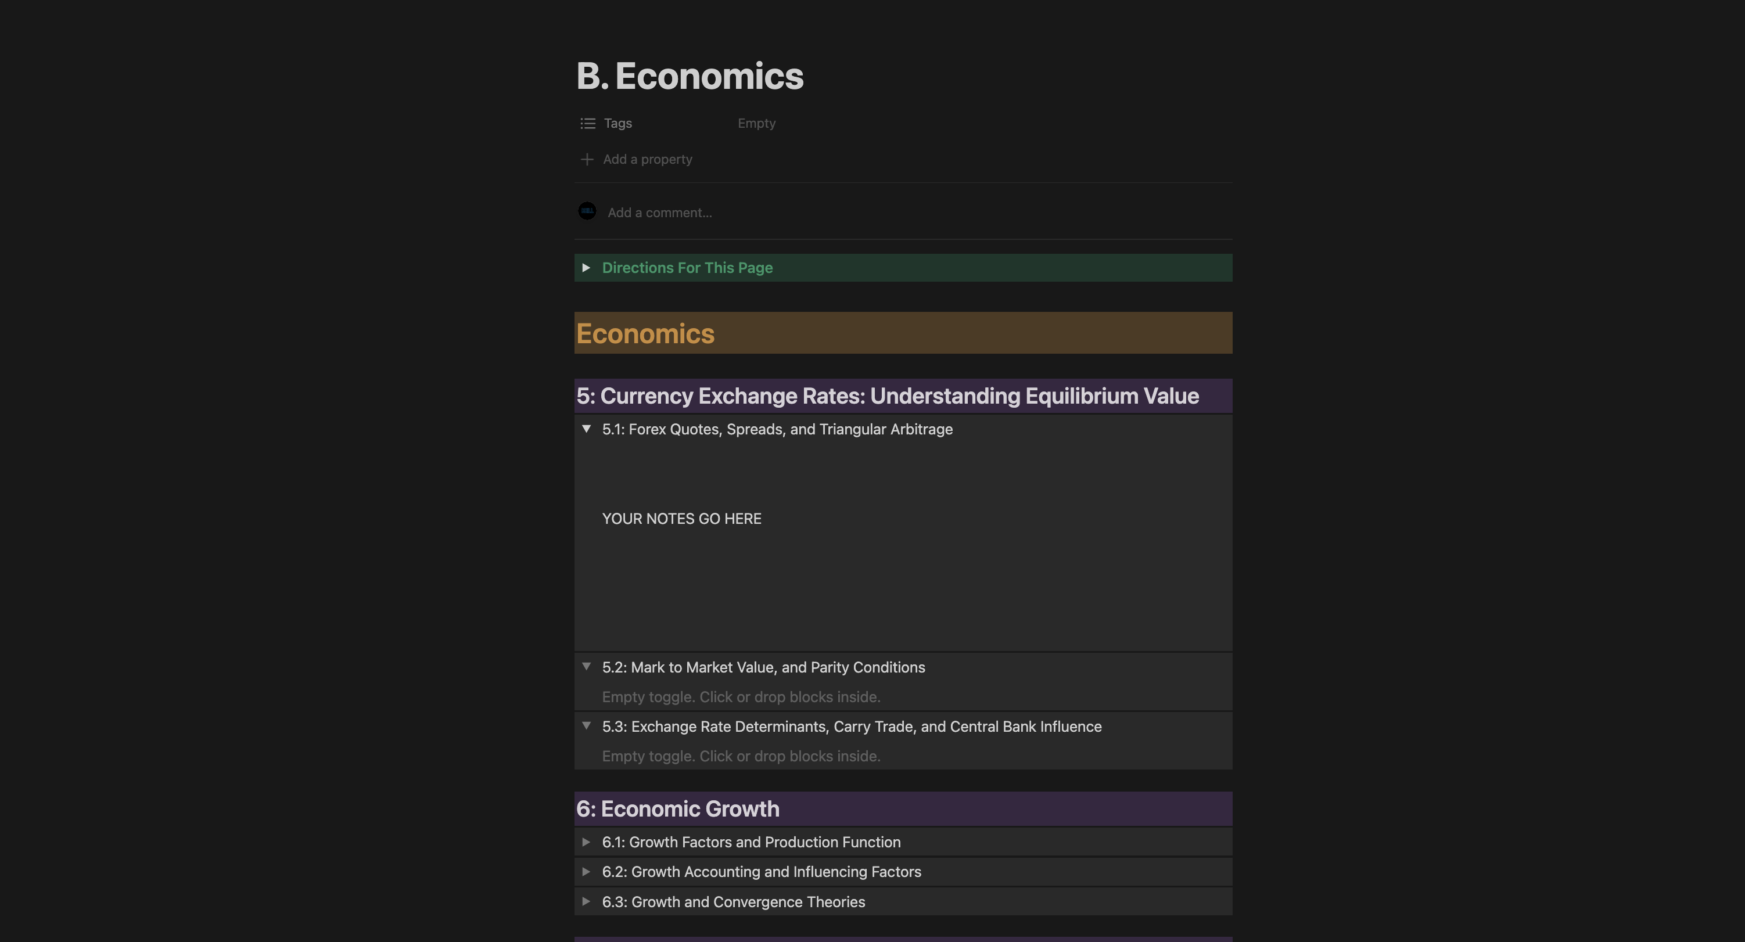The image size is (1745, 942).
Task: Collapse the 5.1 Forex Quotes toggle
Action: click(x=587, y=429)
